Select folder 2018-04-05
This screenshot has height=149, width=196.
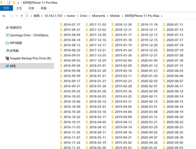coord(98,122)
